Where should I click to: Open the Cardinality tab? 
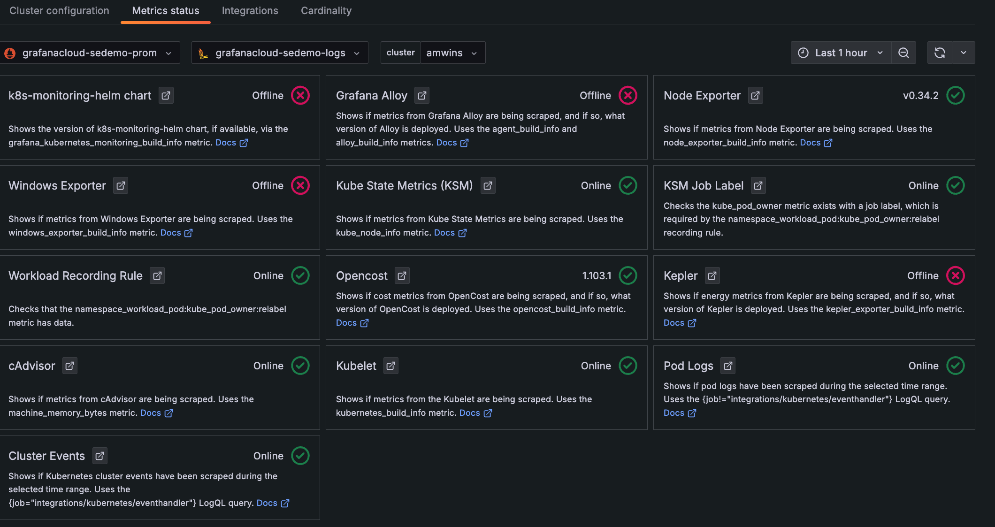[326, 10]
